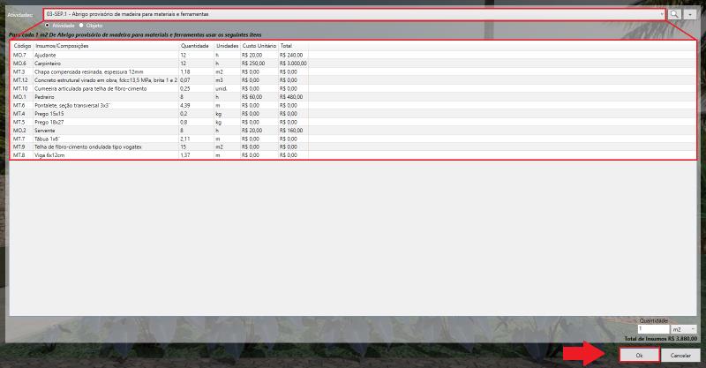Viewport: 706px width, 368px height.
Task: Click the small arrow button after the search icon
Action: (690, 15)
